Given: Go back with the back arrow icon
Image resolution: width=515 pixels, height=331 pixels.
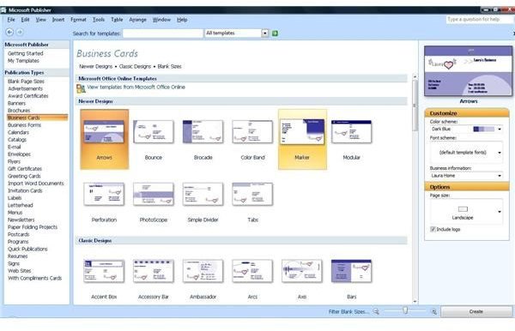Looking at the screenshot, I should tap(9, 32).
